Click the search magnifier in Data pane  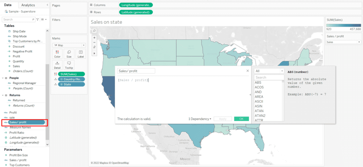pos(33,20)
